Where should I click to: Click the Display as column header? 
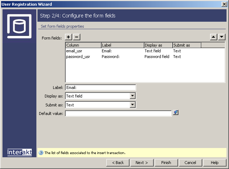158,45
